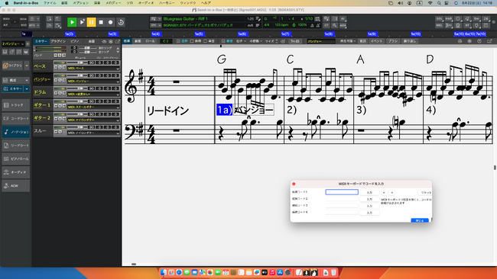Open the Lead Sheet view in sidebar

click(16, 146)
